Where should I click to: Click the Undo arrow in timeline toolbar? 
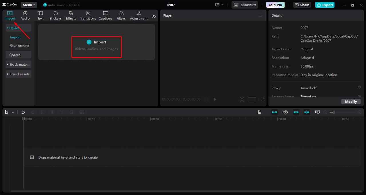tap(23, 112)
